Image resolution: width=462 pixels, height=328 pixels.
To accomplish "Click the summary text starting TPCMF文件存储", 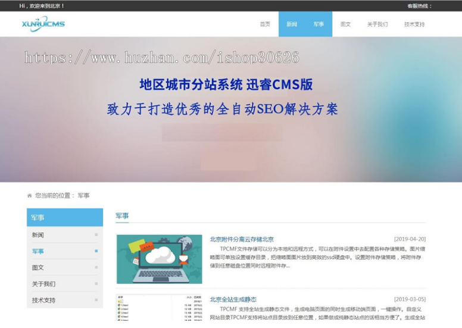I will pos(317,257).
